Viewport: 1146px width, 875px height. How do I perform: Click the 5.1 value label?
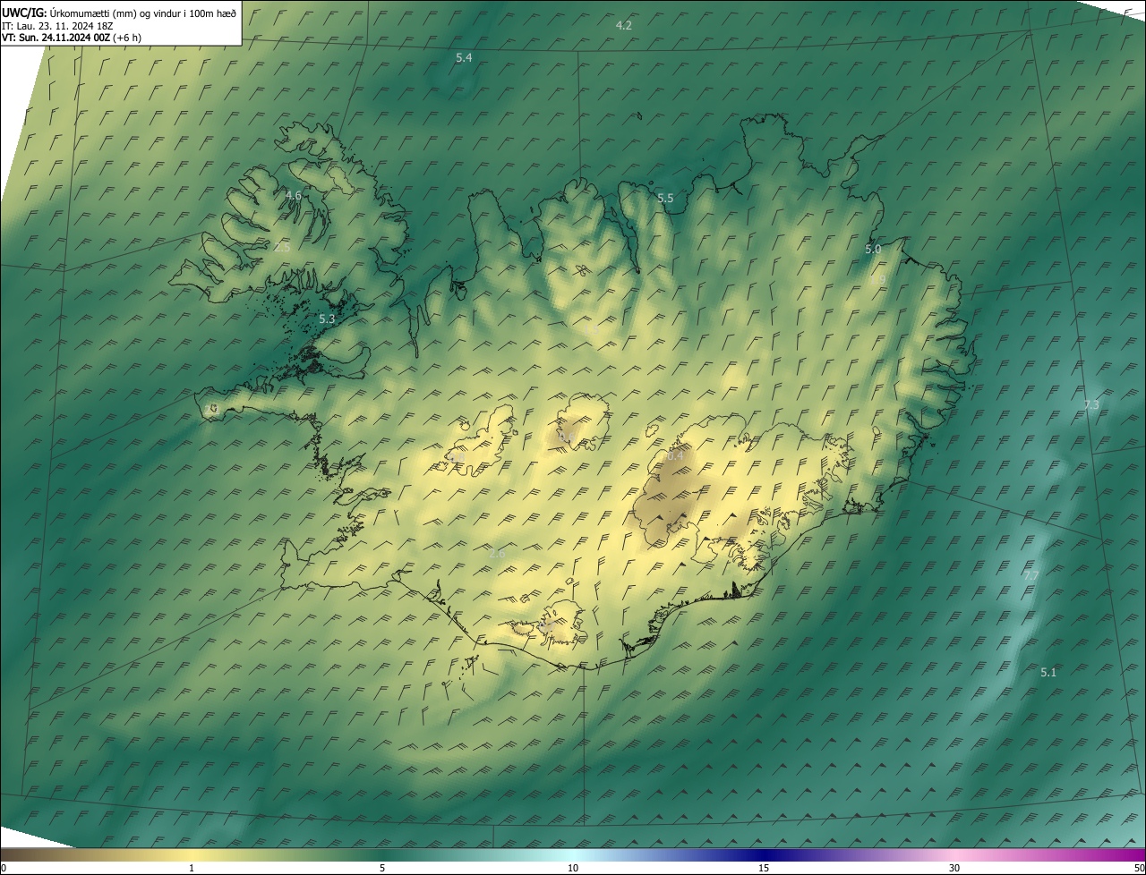tap(1048, 672)
